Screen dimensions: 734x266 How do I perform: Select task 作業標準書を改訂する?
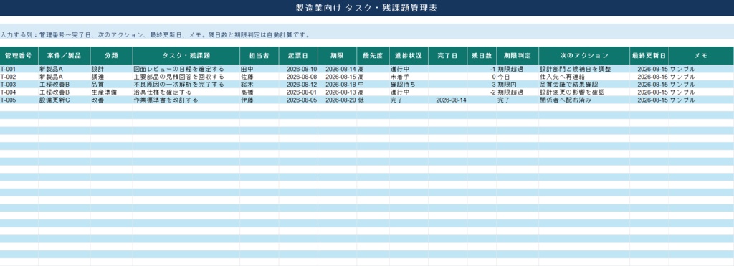186,100
